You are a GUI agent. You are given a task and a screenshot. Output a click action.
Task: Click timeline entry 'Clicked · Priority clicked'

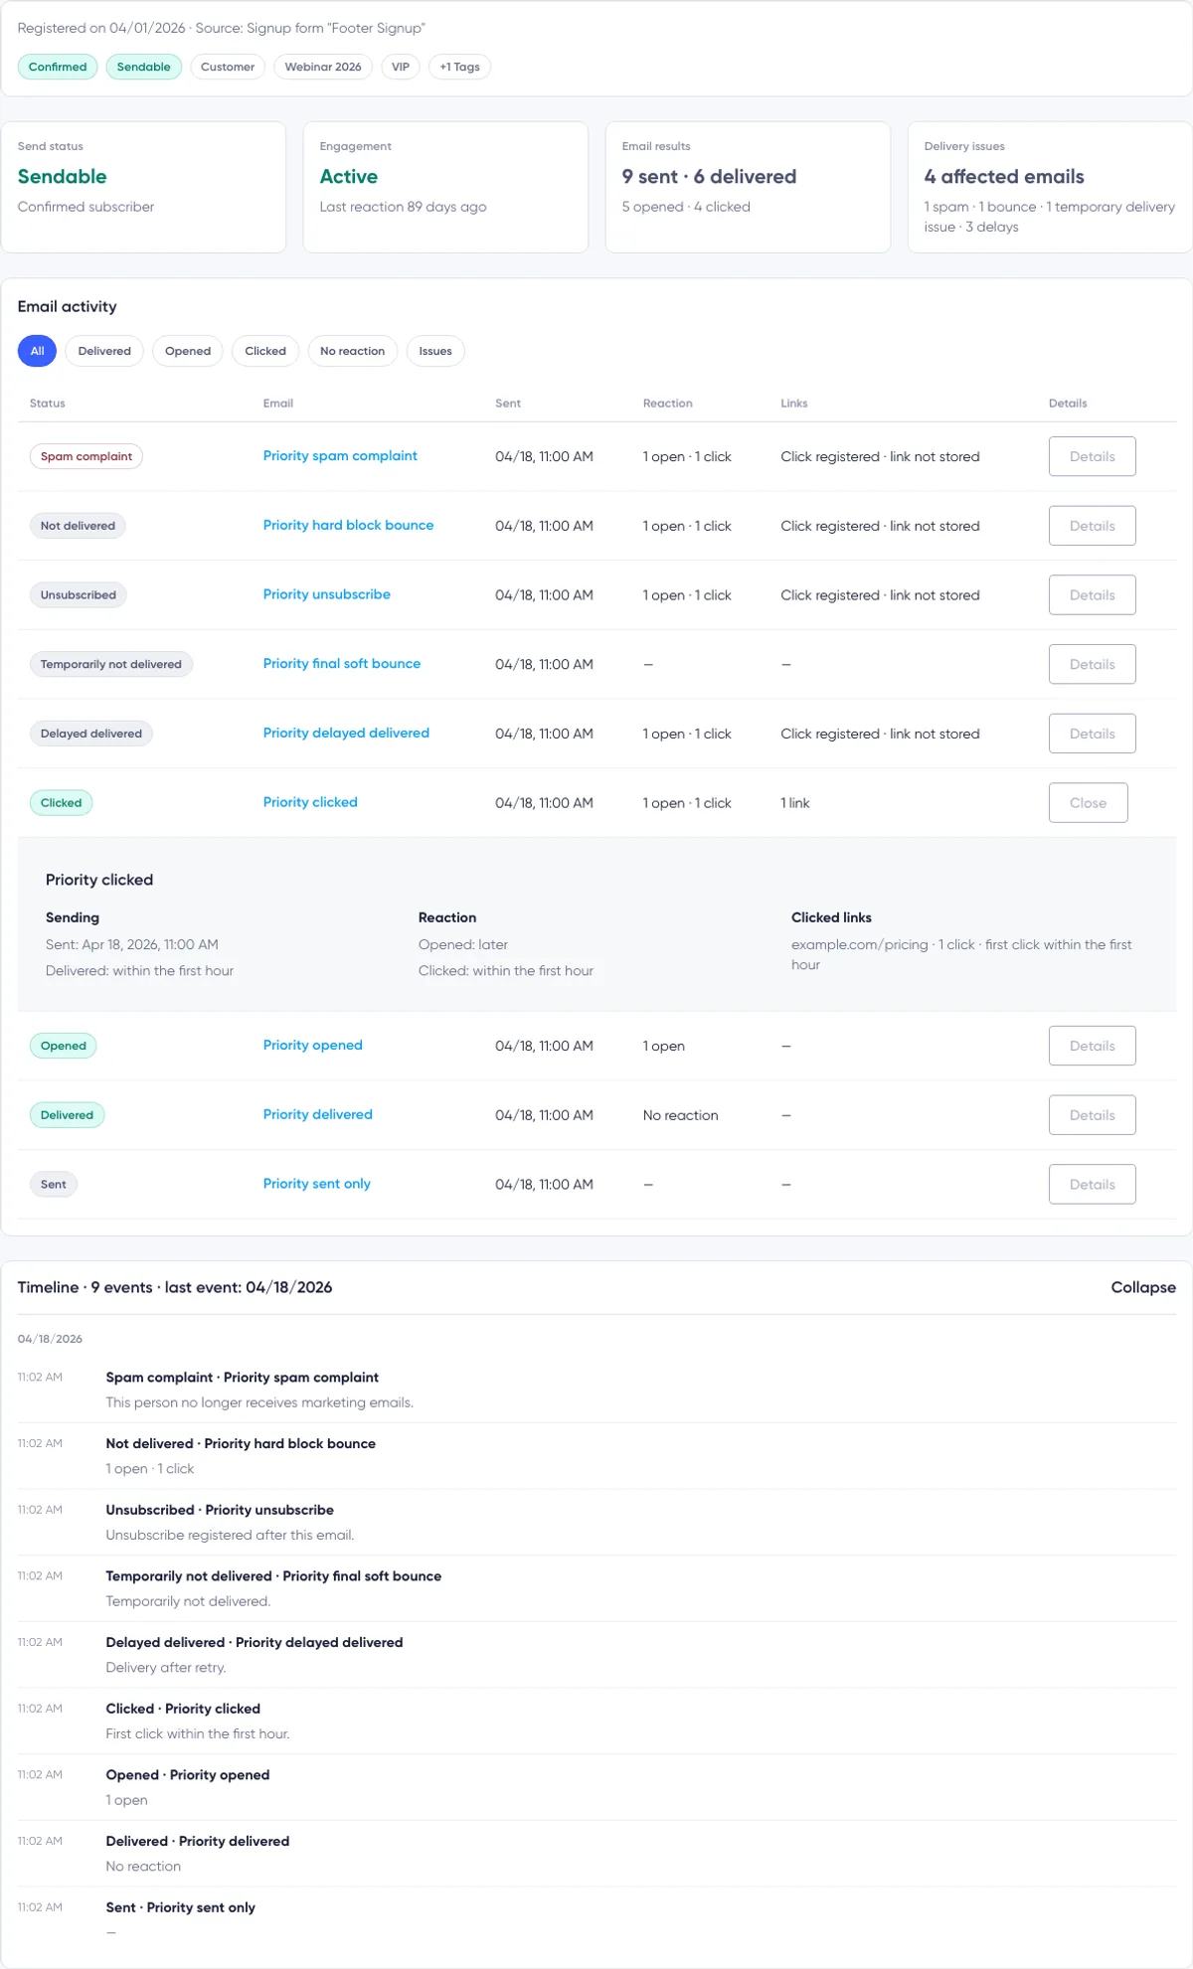tap(183, 1709)
